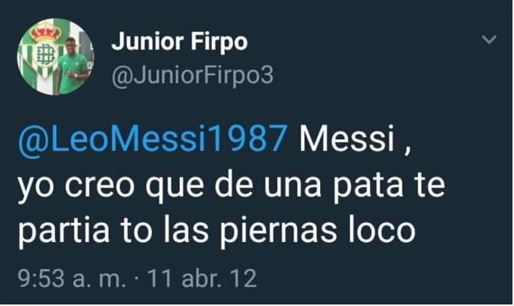The width and height of the screenshot is (514, 306).
Task: Open the @LeoMessi1987 mention link
Action: point(152,139)
